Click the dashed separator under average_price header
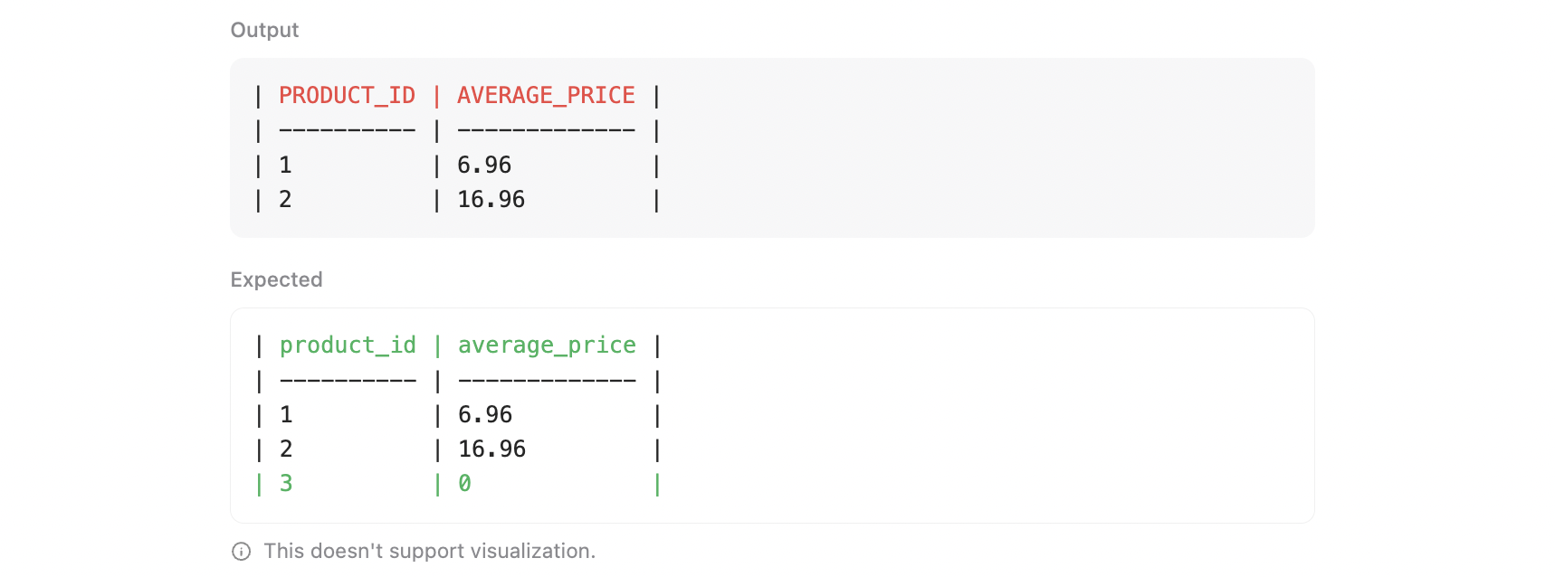The image size is (1555, 577). [547, 381]
